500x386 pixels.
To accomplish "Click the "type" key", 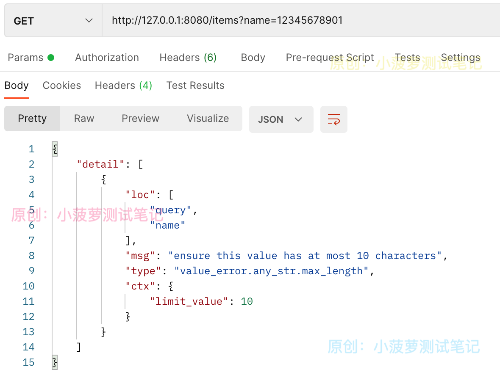I will (x=143, y=271).
